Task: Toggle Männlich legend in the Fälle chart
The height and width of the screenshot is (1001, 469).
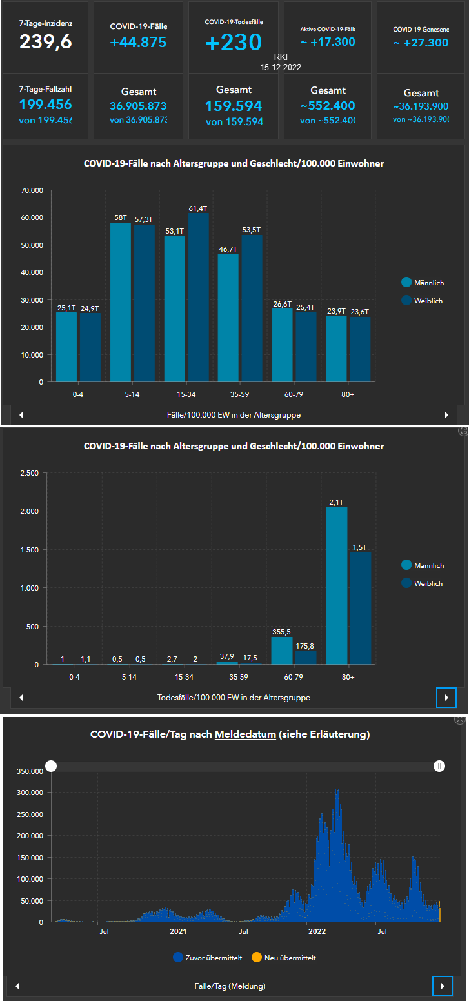Action: pyautogui.click(x=423, y=283)
